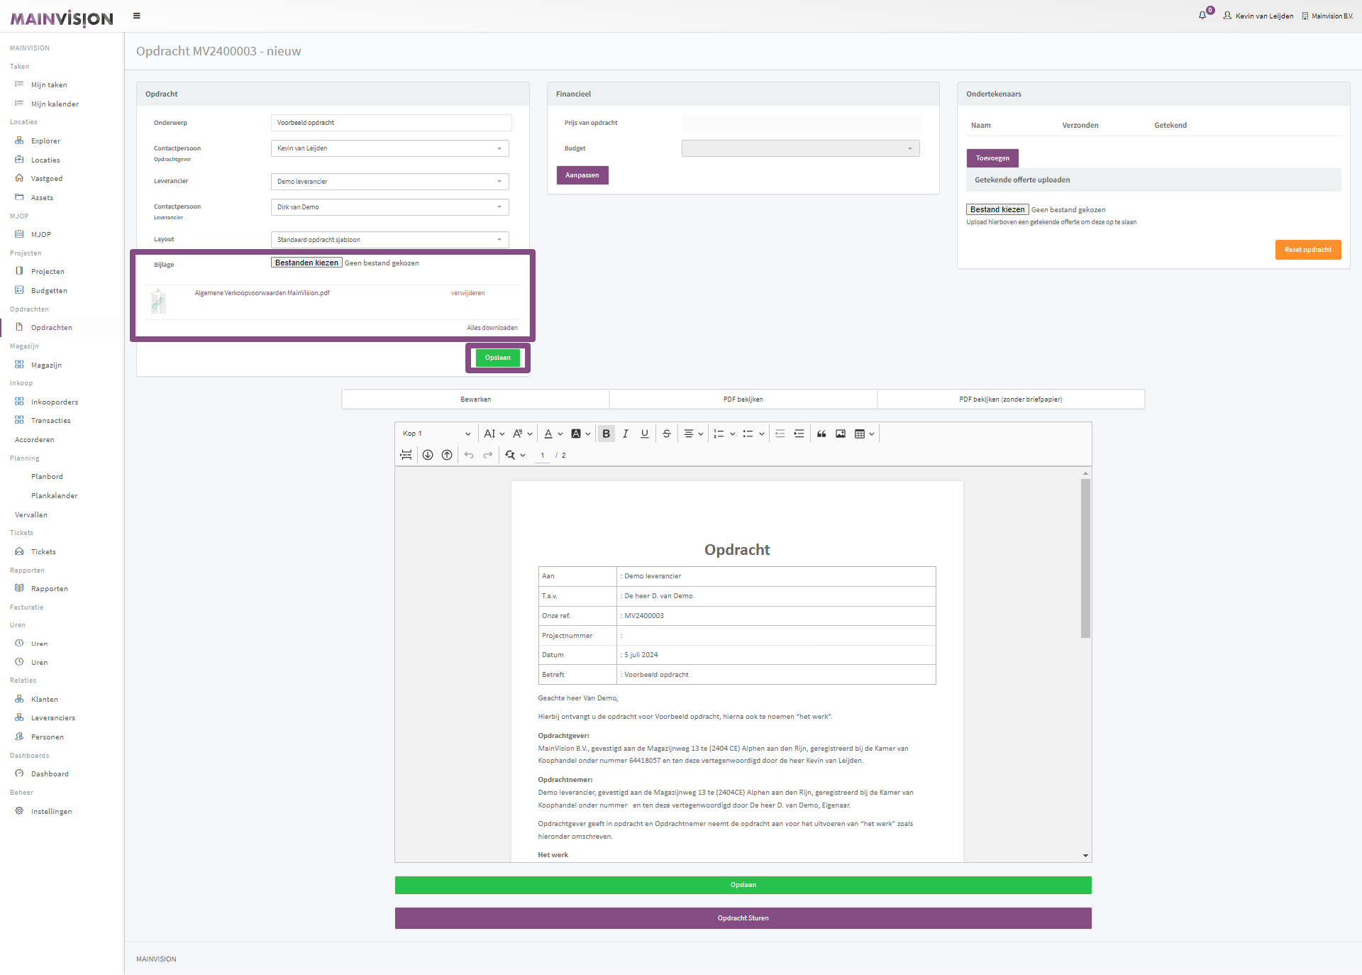Viewport: 1362px width, 975px height.
Task: Click the Opdracht Sturen button
Action: click(743, 918)
